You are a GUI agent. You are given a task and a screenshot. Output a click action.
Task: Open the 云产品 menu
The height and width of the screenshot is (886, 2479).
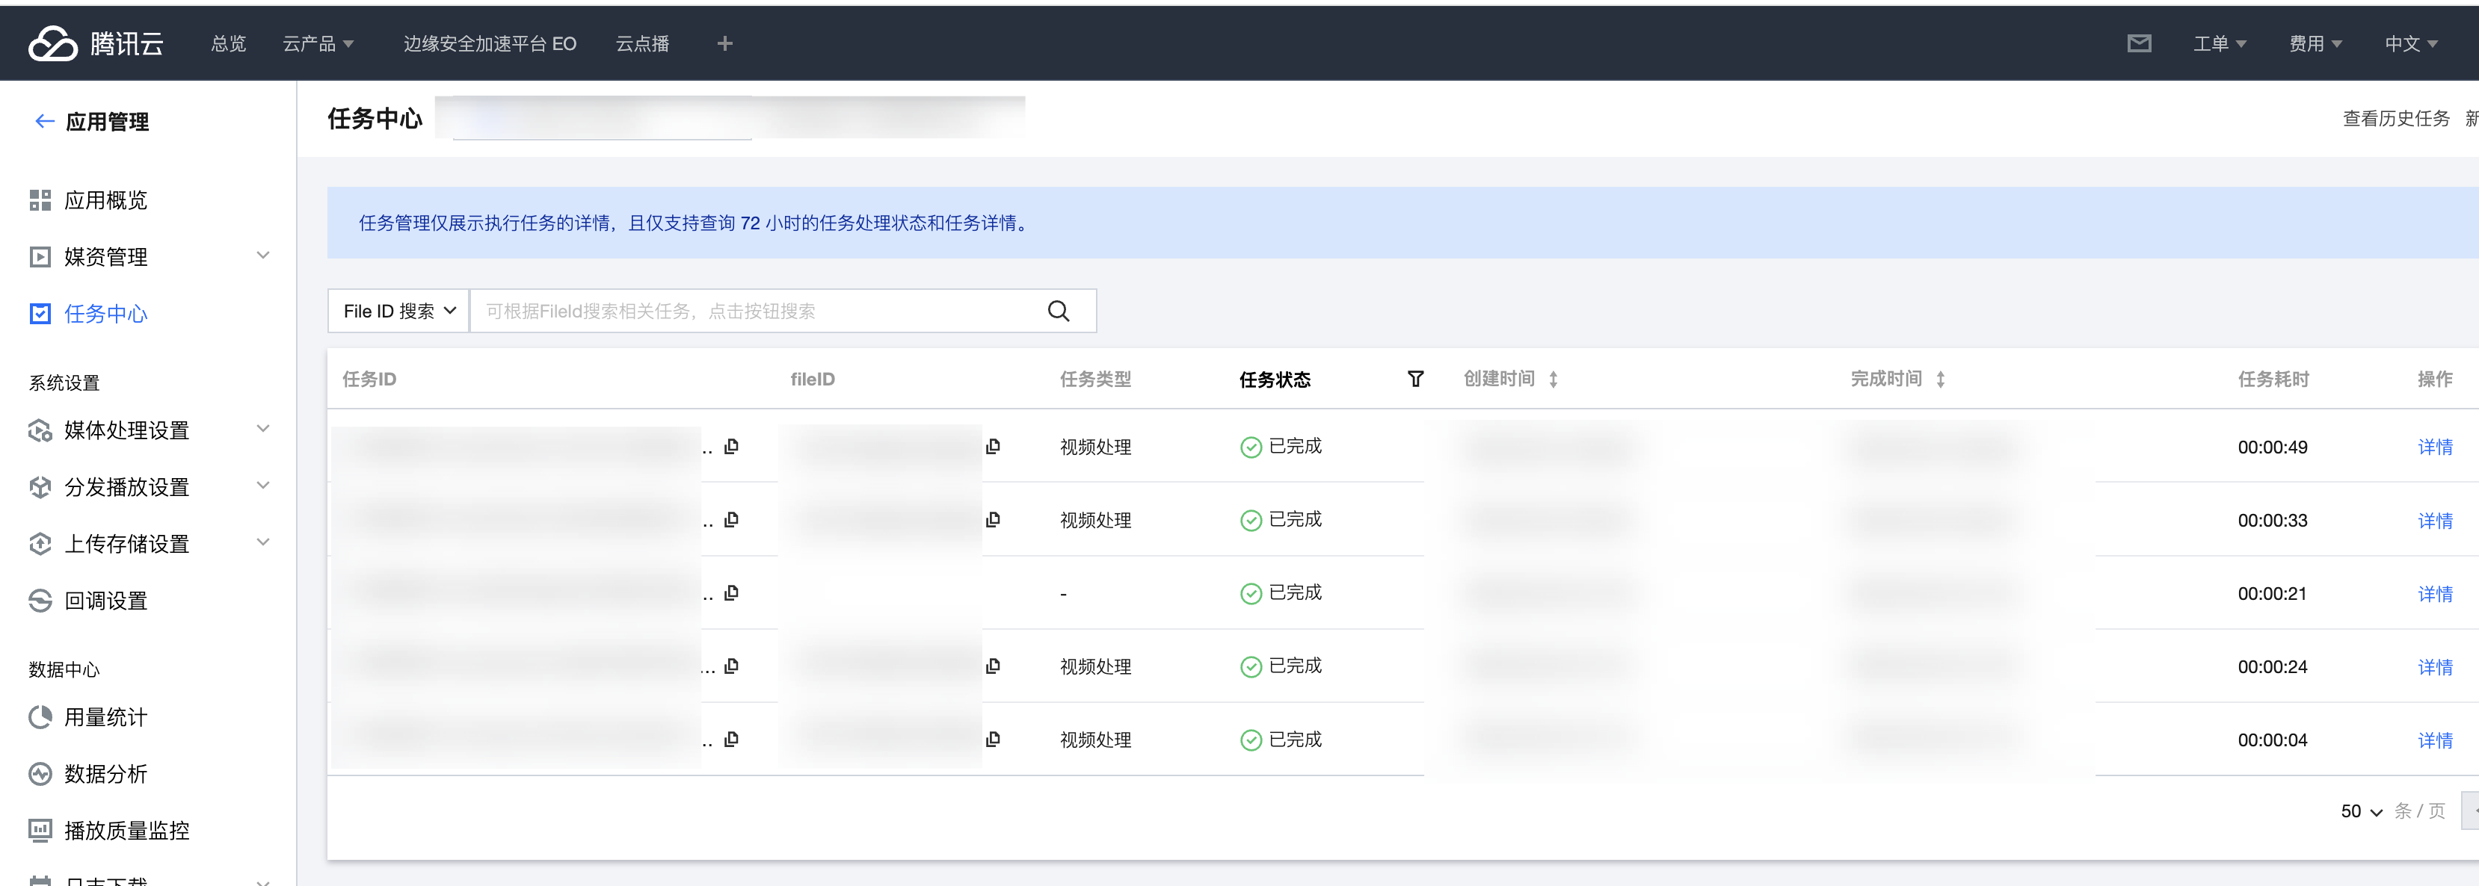point(318,43)
